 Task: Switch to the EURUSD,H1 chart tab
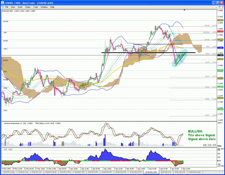[x=166, y=172]
